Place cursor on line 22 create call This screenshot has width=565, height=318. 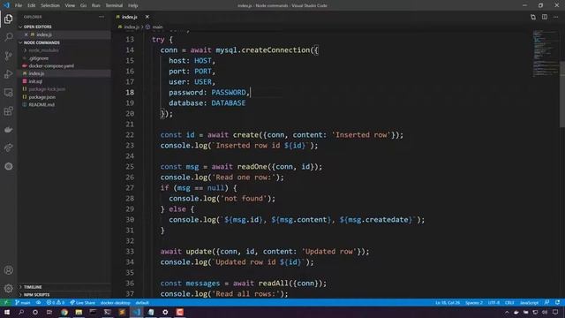245,135
